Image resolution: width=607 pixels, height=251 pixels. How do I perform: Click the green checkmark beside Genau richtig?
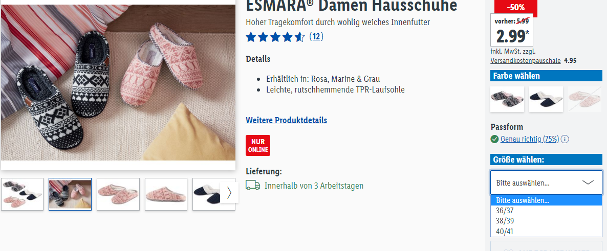(494, 139)
